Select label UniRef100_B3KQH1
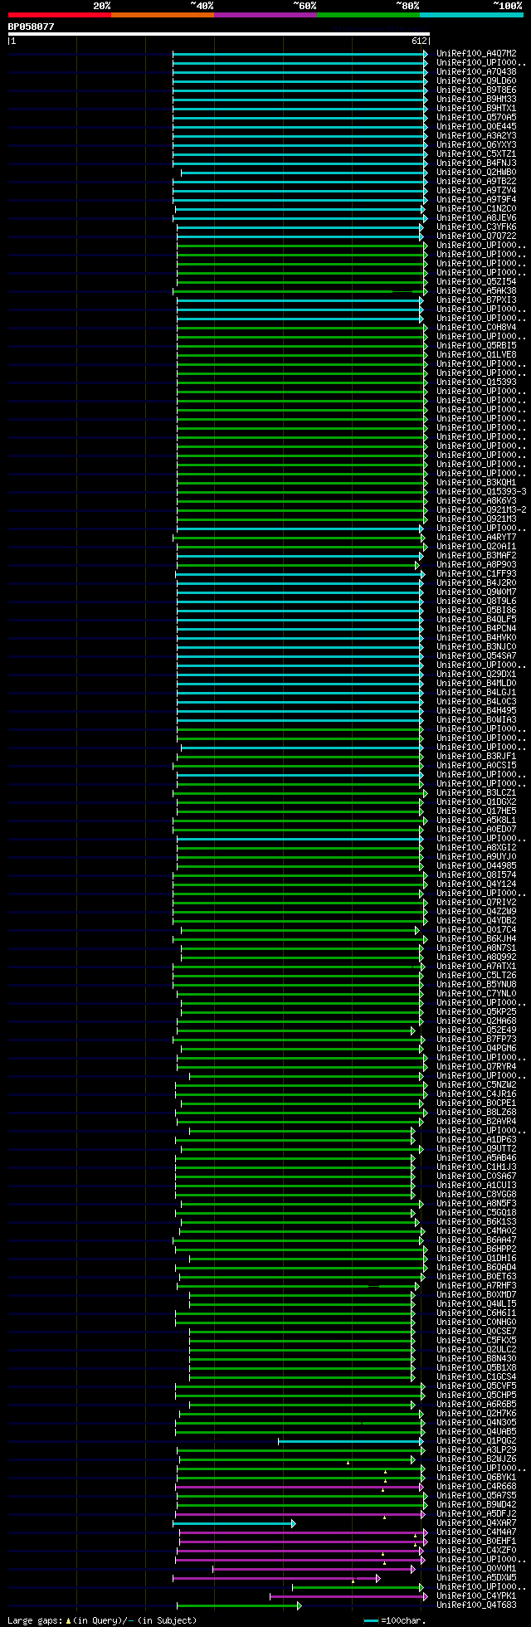Image resolution: width=531 pixels, height=1627 pixels. [476, 483]
